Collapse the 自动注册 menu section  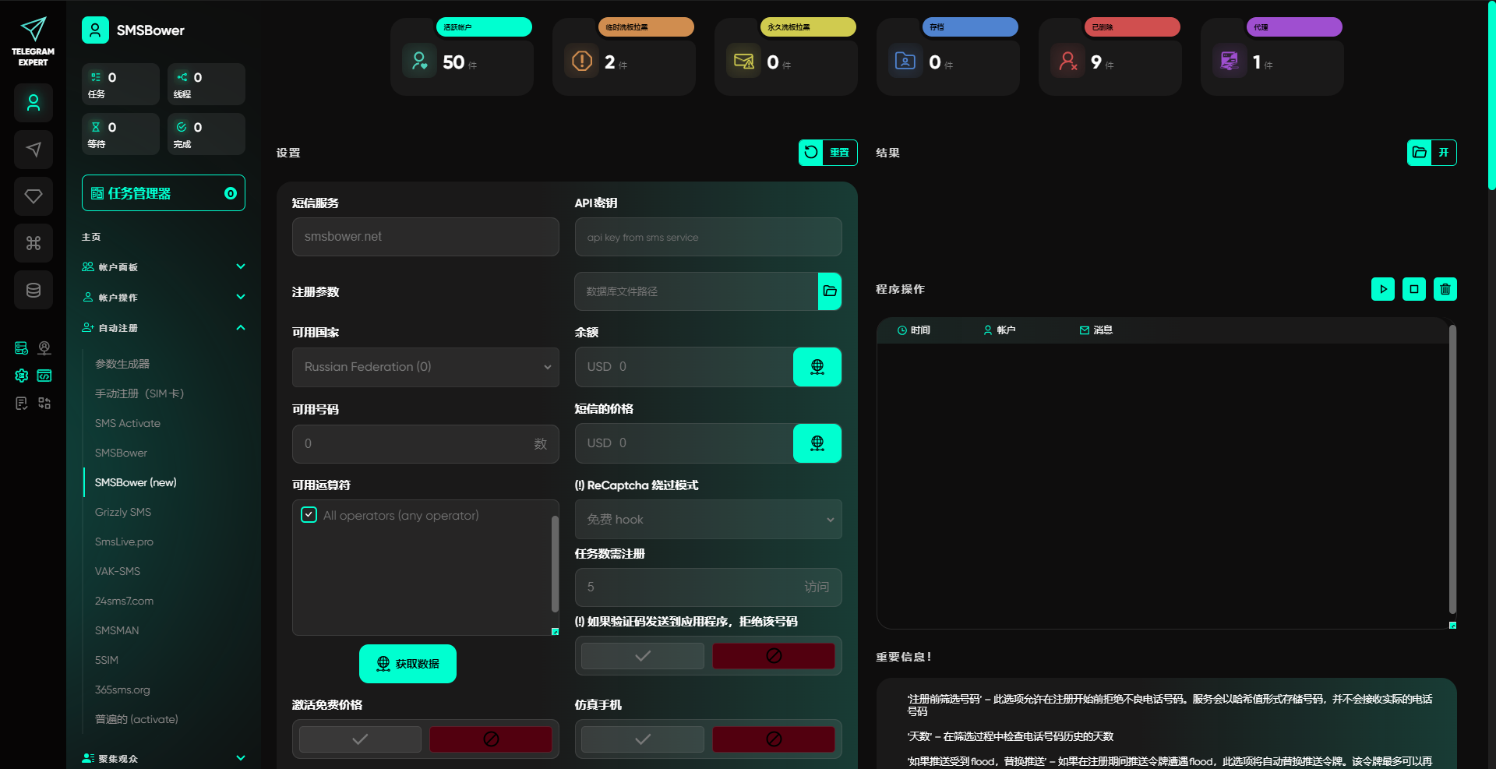click(164, 328)
